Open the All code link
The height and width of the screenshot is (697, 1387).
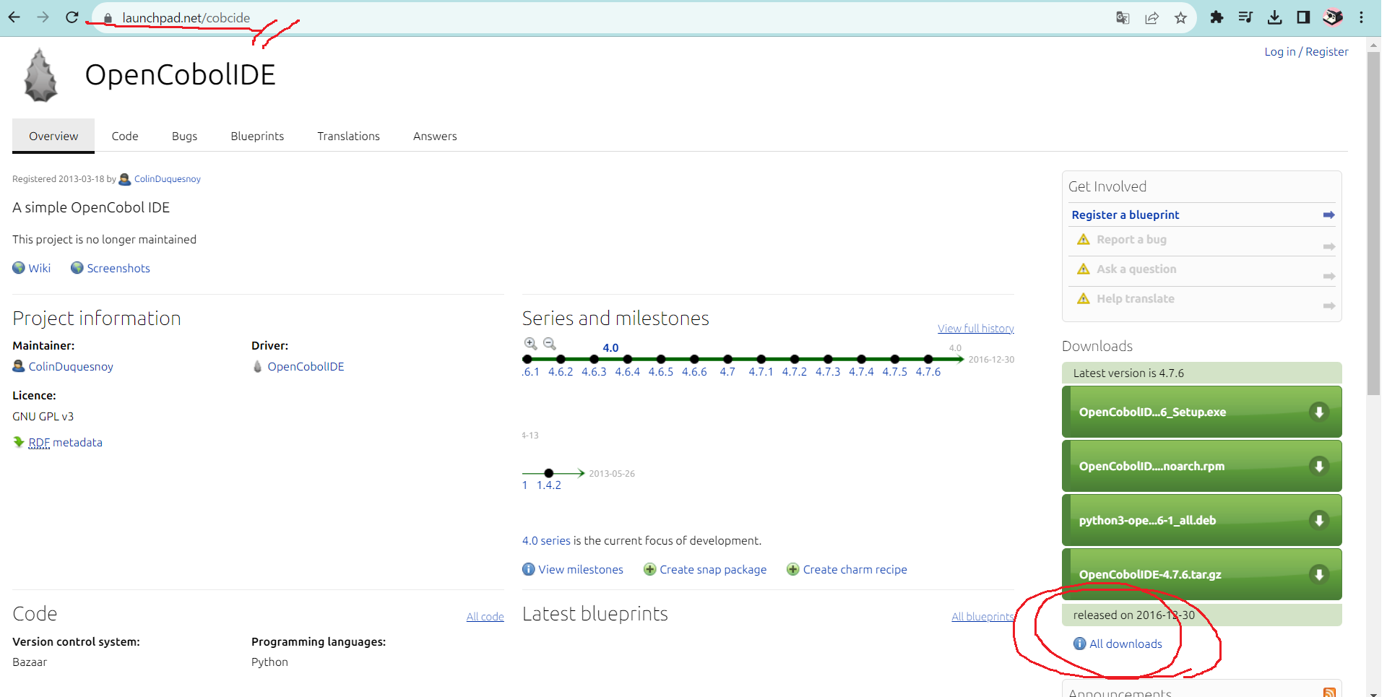485,616
